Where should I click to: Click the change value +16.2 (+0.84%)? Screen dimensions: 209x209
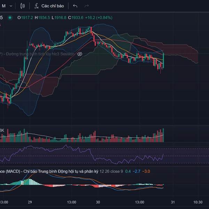point(99,18)
